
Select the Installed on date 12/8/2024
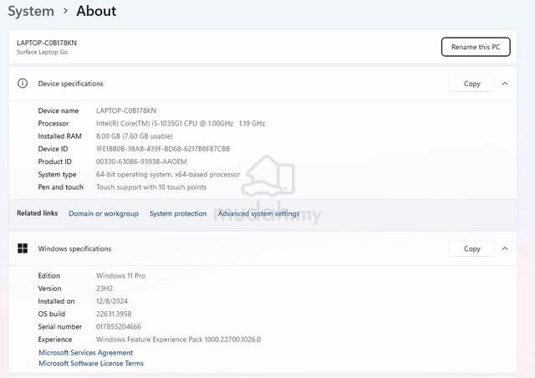click(111, 301)
